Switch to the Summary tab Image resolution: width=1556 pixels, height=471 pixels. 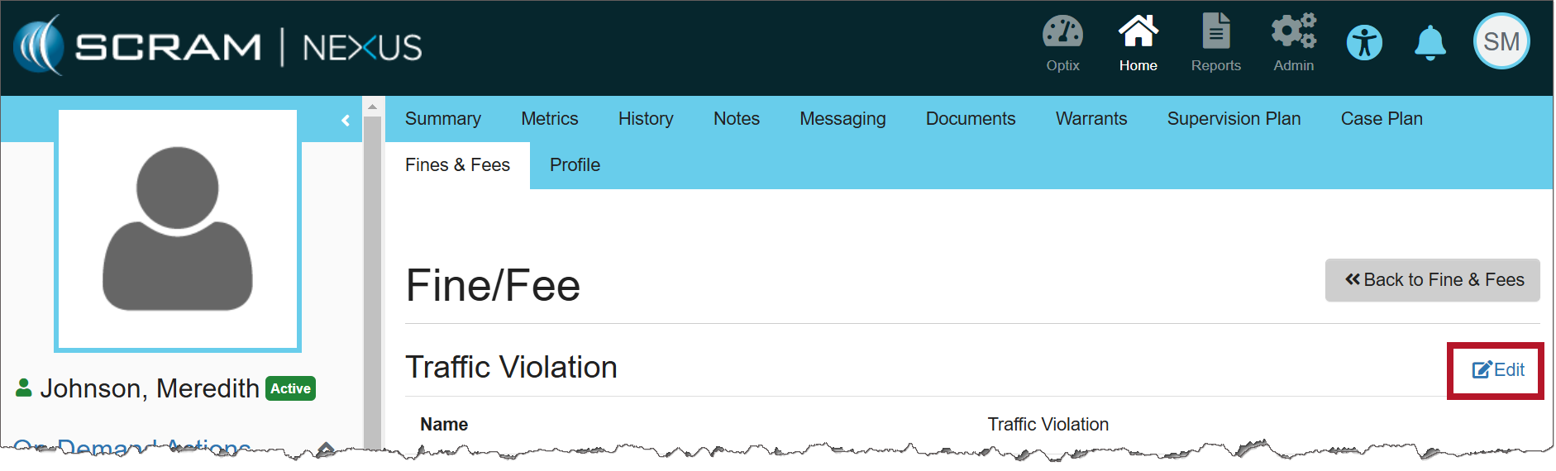(442, 119)
